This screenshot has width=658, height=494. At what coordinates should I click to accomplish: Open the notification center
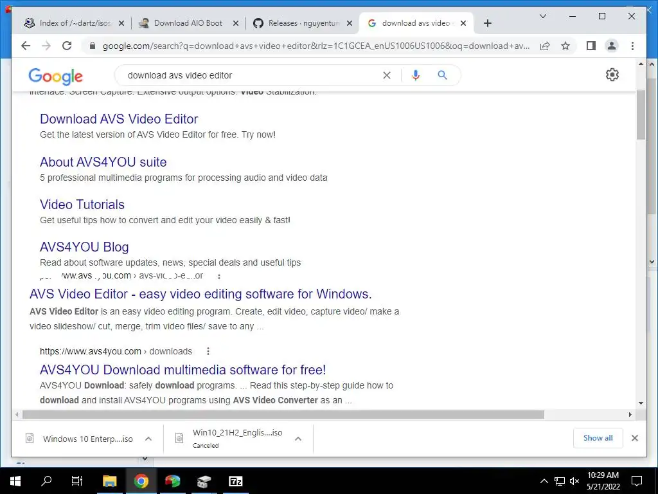coord(637,481)
